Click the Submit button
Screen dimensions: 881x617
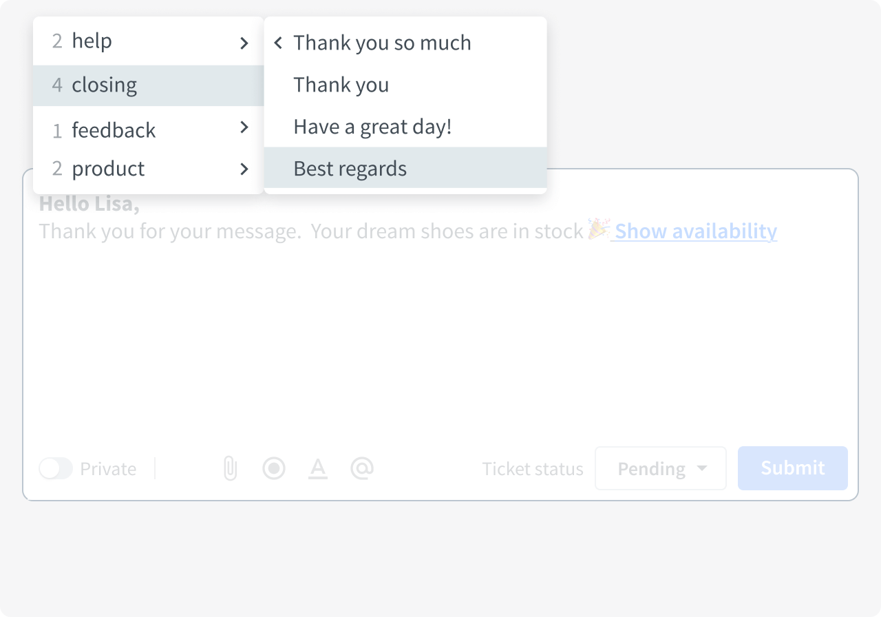click(x=792, y=468)
